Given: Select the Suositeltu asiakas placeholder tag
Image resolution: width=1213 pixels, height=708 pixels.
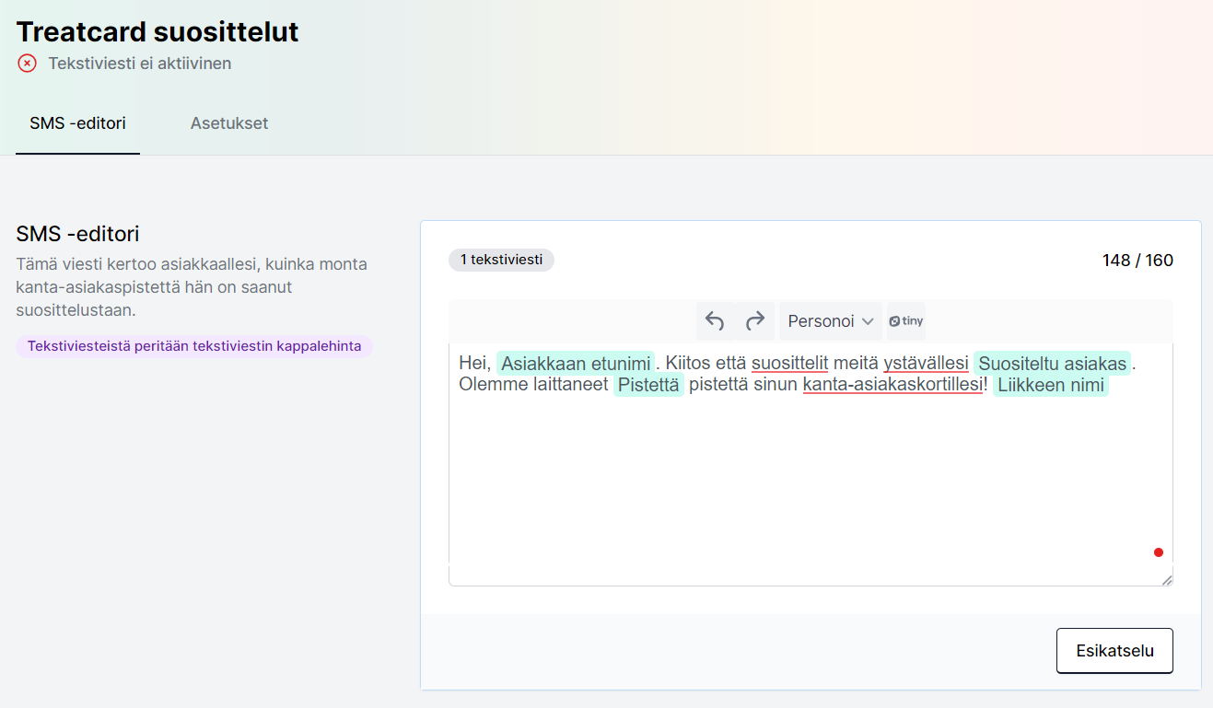Looking at the screenshot, I should tap(1052, 364).
